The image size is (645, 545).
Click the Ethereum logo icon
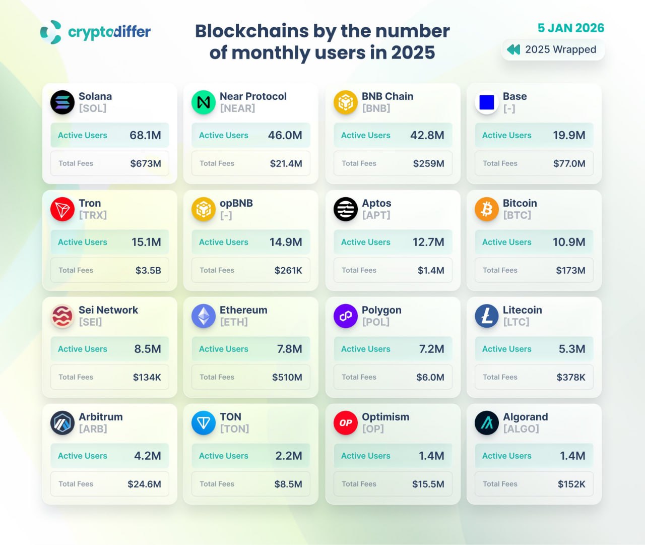click(x=204, y=316)
